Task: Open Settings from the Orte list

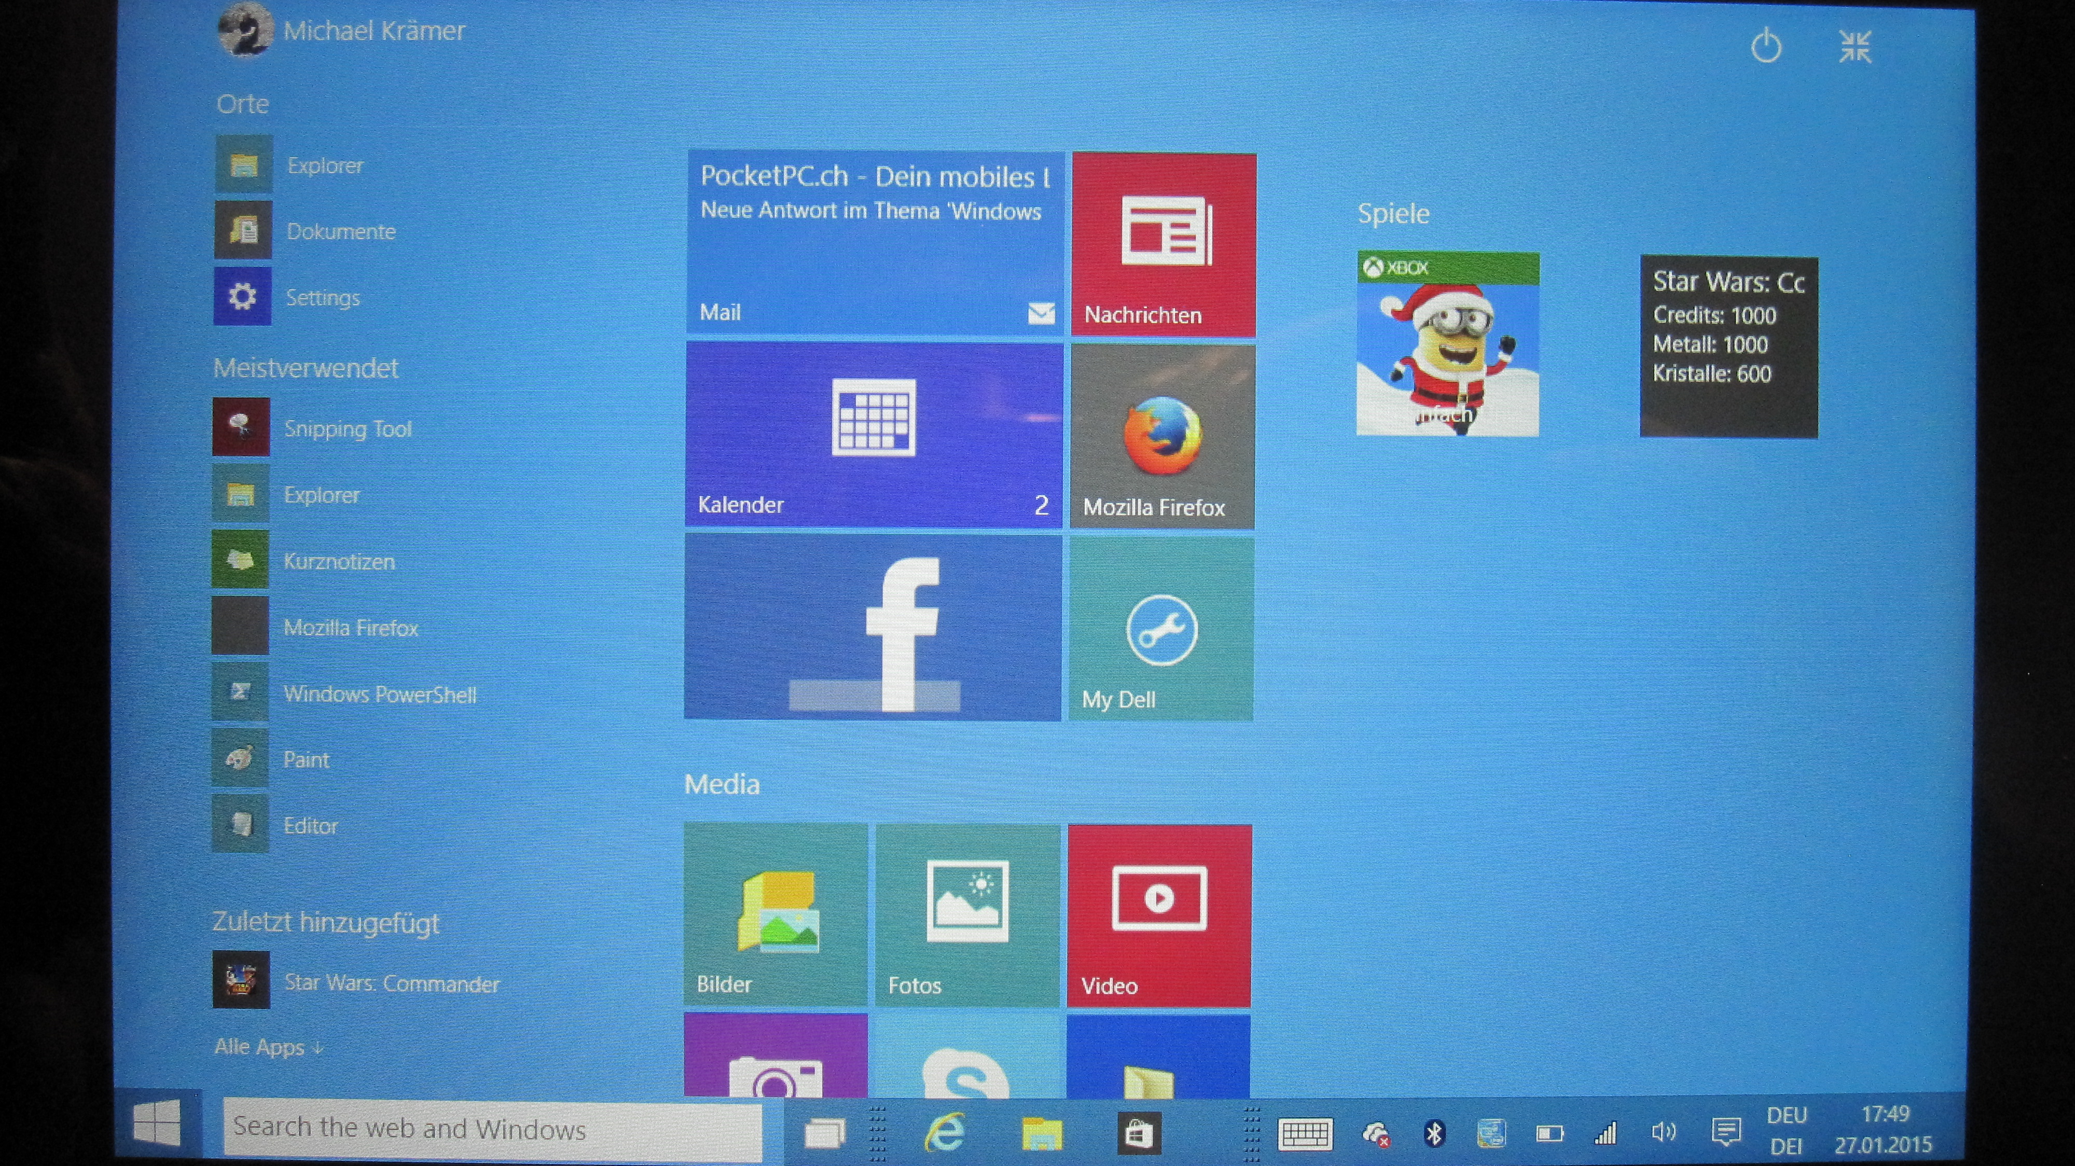Action: click(287, 297)
